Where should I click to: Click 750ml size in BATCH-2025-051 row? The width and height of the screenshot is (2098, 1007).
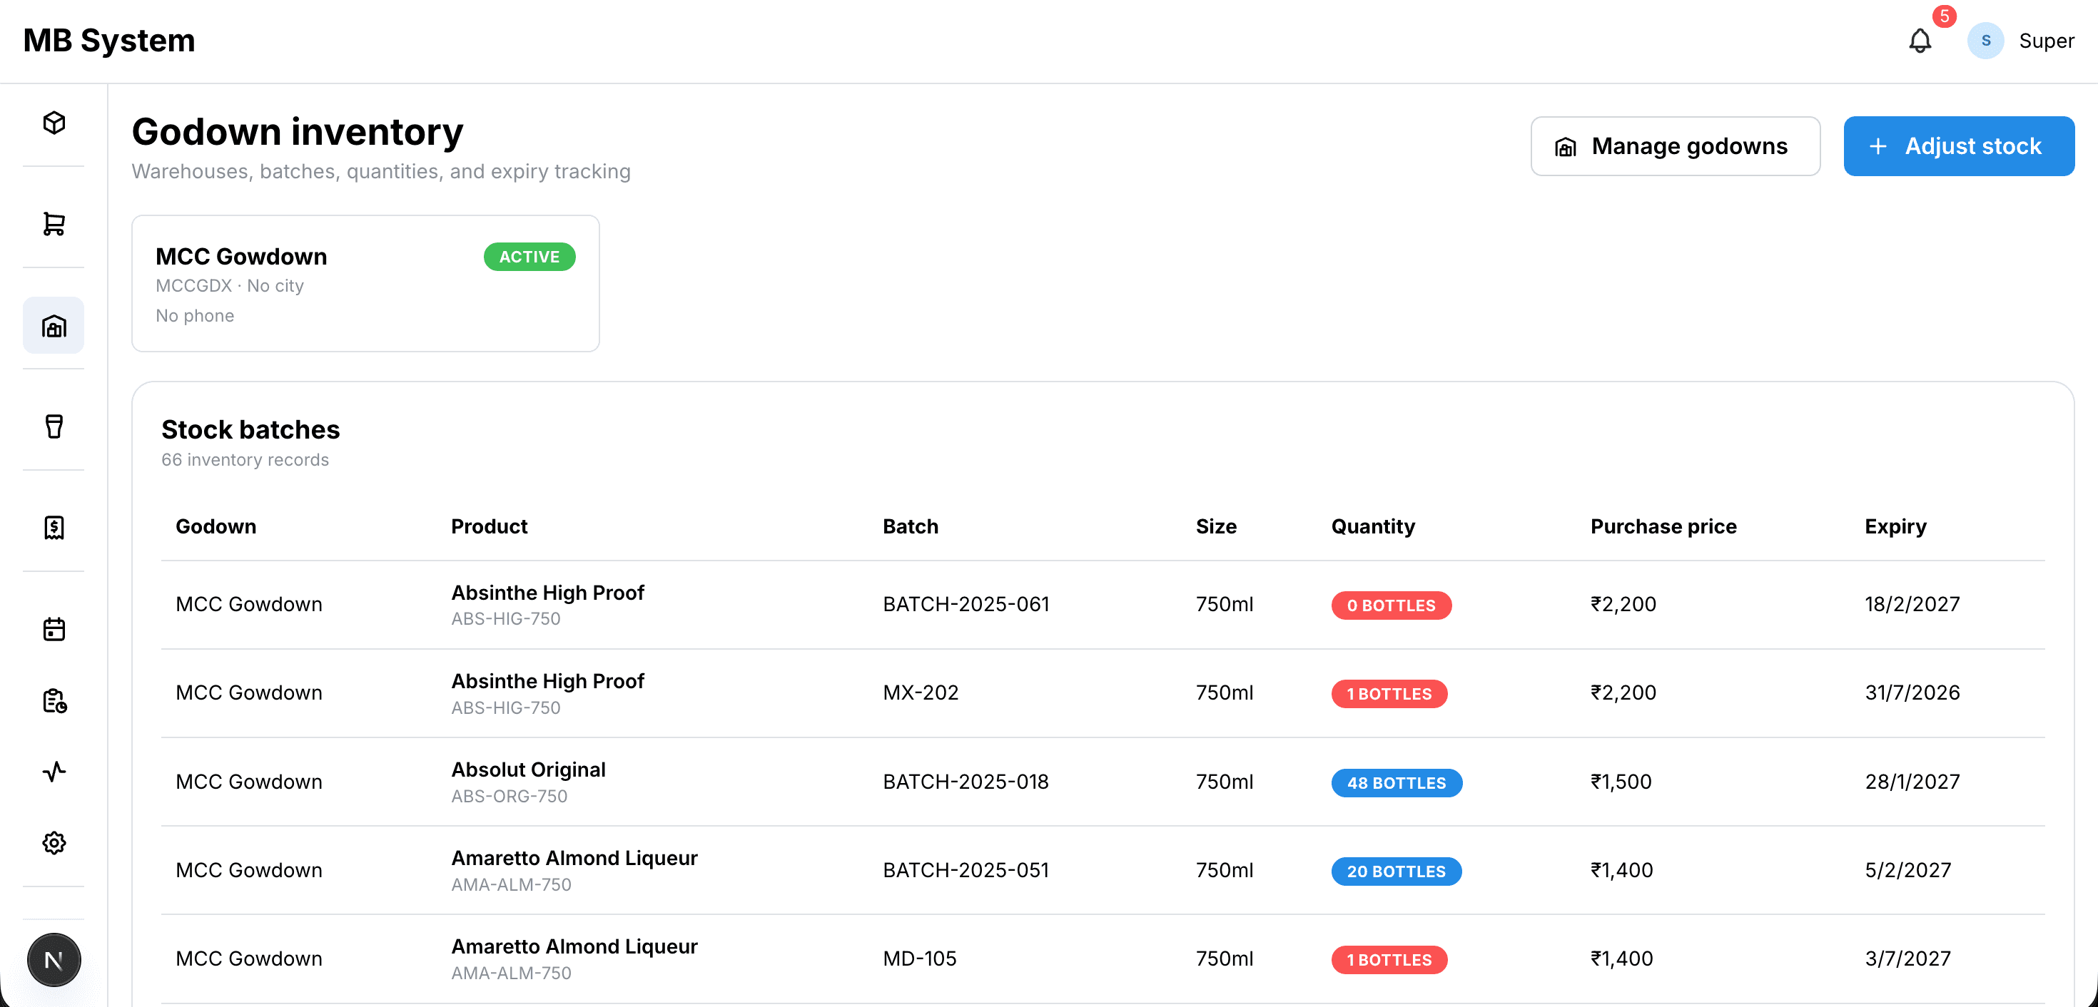[1224, 871]
